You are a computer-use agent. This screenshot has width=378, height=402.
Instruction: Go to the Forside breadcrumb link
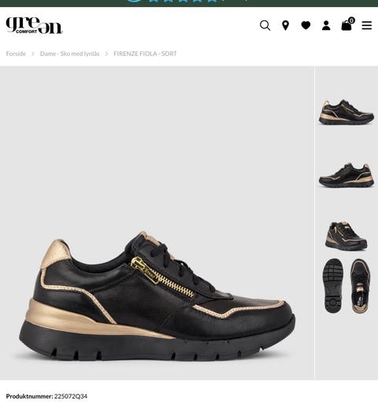(16, 53)
